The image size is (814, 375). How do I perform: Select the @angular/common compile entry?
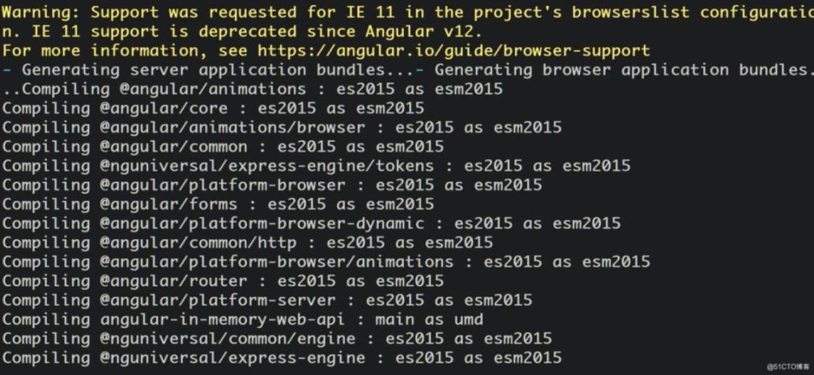click(x=223, y=147)
